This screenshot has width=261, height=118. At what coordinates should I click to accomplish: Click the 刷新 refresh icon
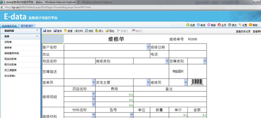[x=209, y=25]
